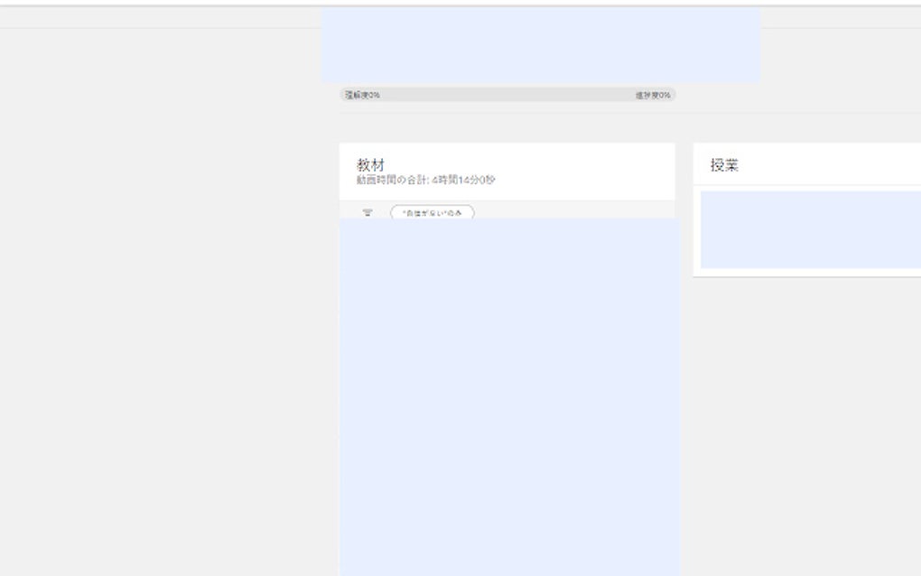This screenshot has height=576, width=921.
Task: Select the 進捗度0% label on progress bar
Action: (653, 95)
